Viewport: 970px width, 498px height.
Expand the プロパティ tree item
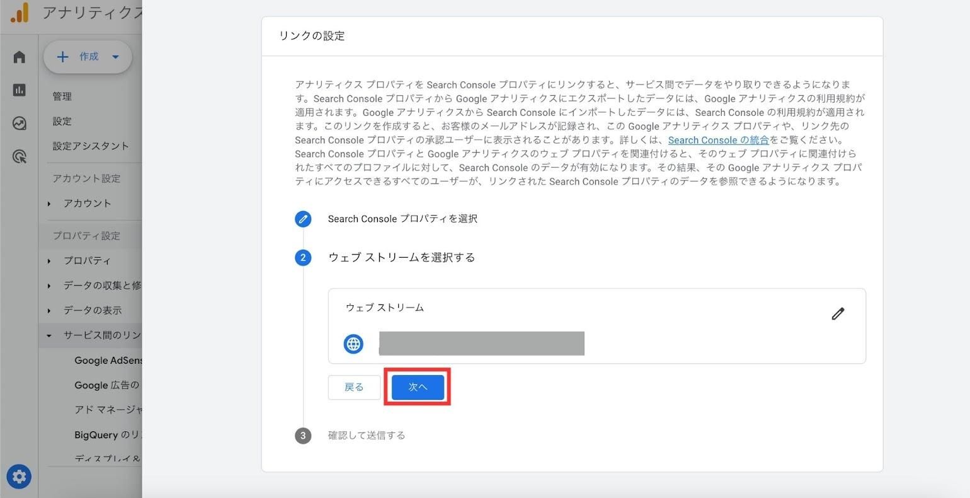click(87, 260)
